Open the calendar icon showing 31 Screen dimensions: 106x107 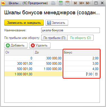(x=68, y=3)
